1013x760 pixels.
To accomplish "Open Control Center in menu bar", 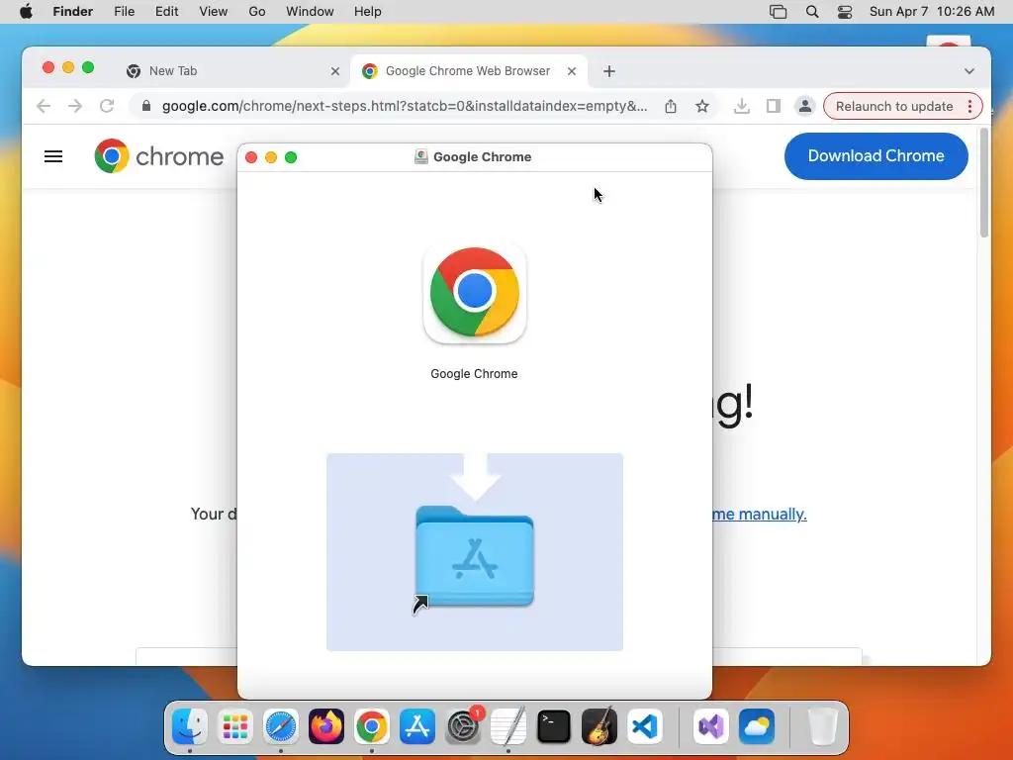I will click(x=845, y=12).
